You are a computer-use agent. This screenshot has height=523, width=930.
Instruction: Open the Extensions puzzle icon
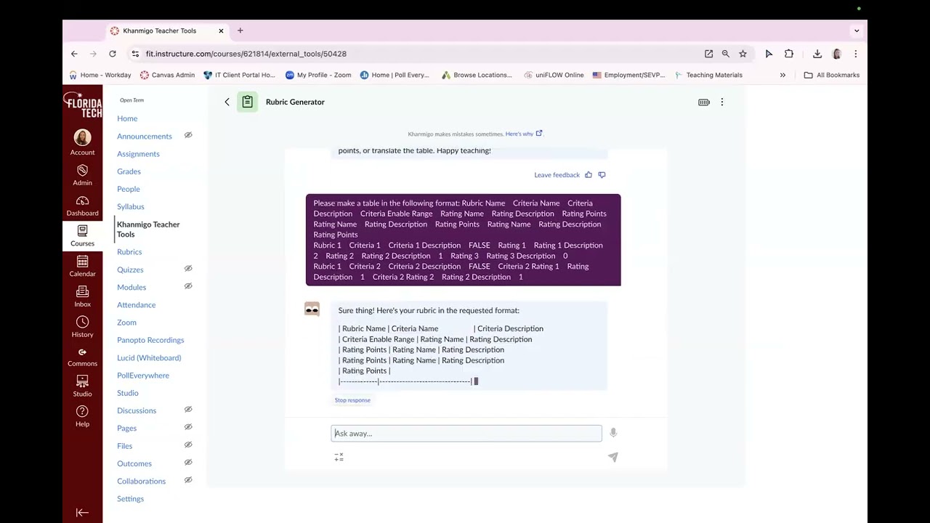pos(789,54)
